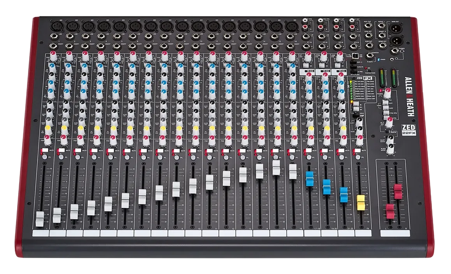Click the FOOTSWITCH FX MUTE jack

(370, 56)
